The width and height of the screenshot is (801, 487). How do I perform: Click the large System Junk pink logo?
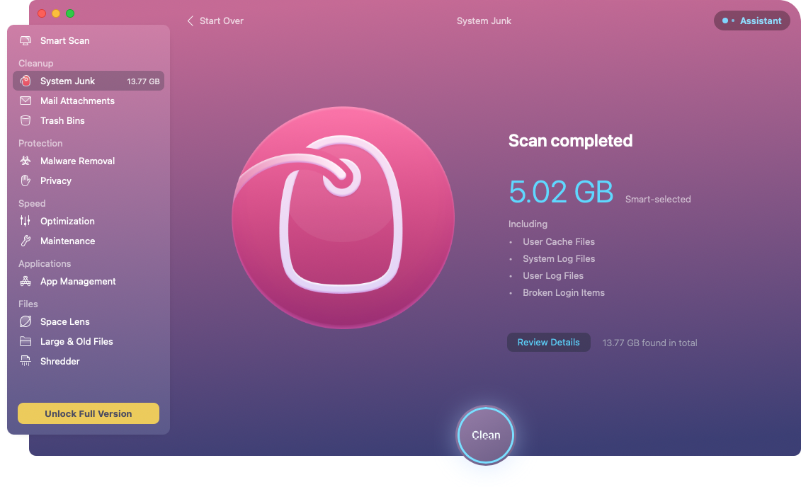(x=343, y=217)
